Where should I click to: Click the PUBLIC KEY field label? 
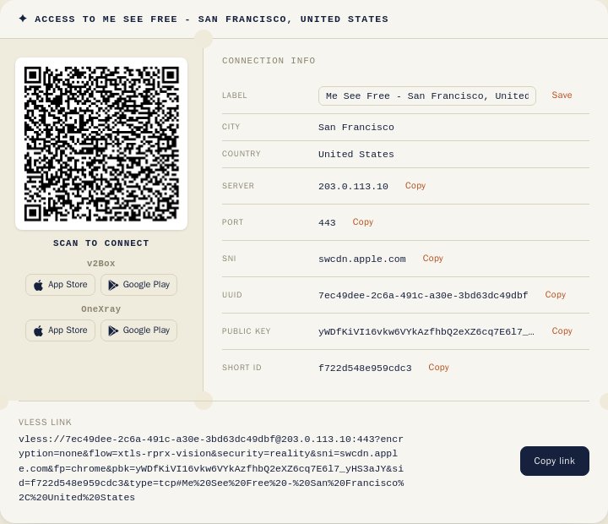point(246,331)
